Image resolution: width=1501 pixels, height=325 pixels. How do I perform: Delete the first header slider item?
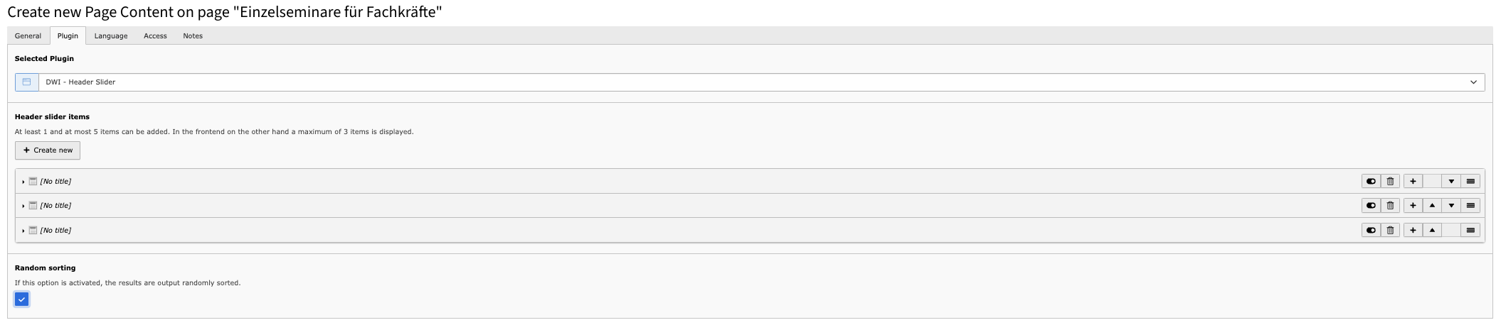click(x=1390, y=182)
